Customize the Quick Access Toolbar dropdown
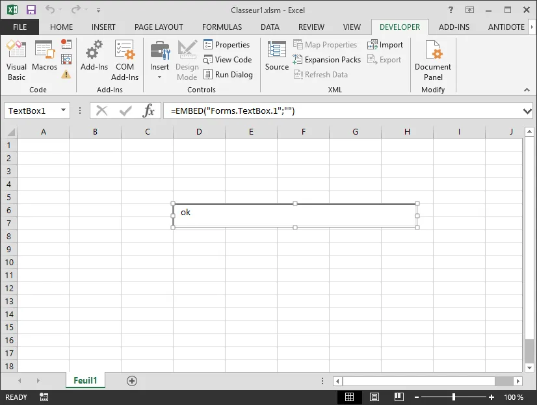This screenshot has width=537, height=405. [x=98, y=10]
